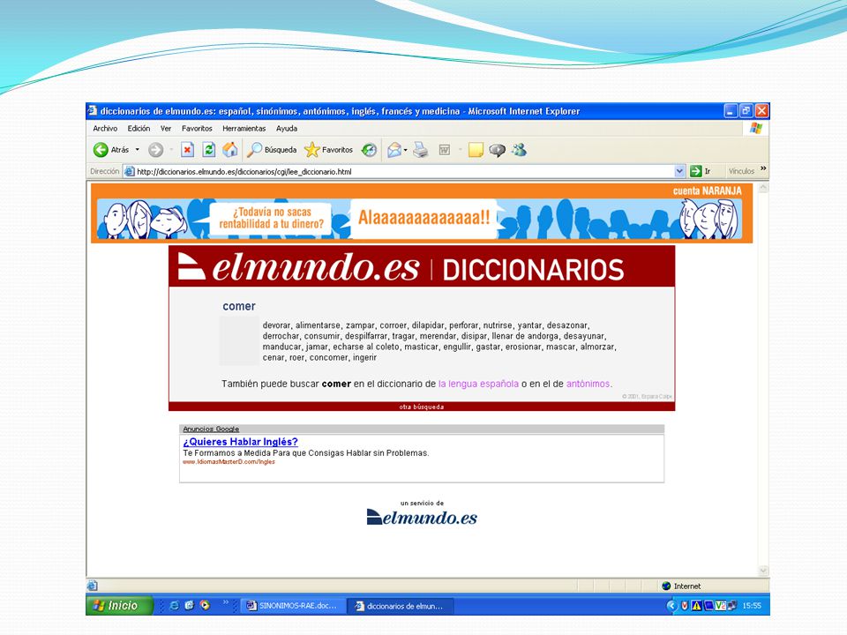Expand the quick launch overflow chevron
Image resolution: width=847 pixels, height=635 pixels.
226,602
